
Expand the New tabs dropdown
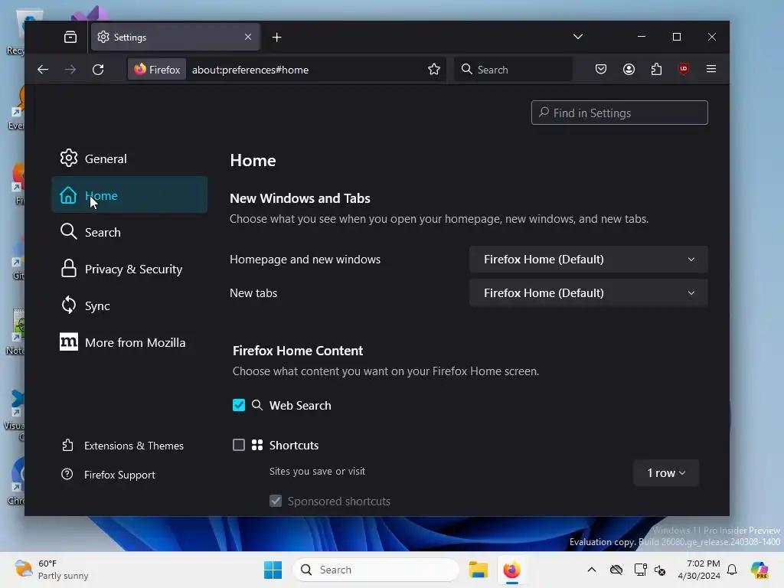coord(589,292)
